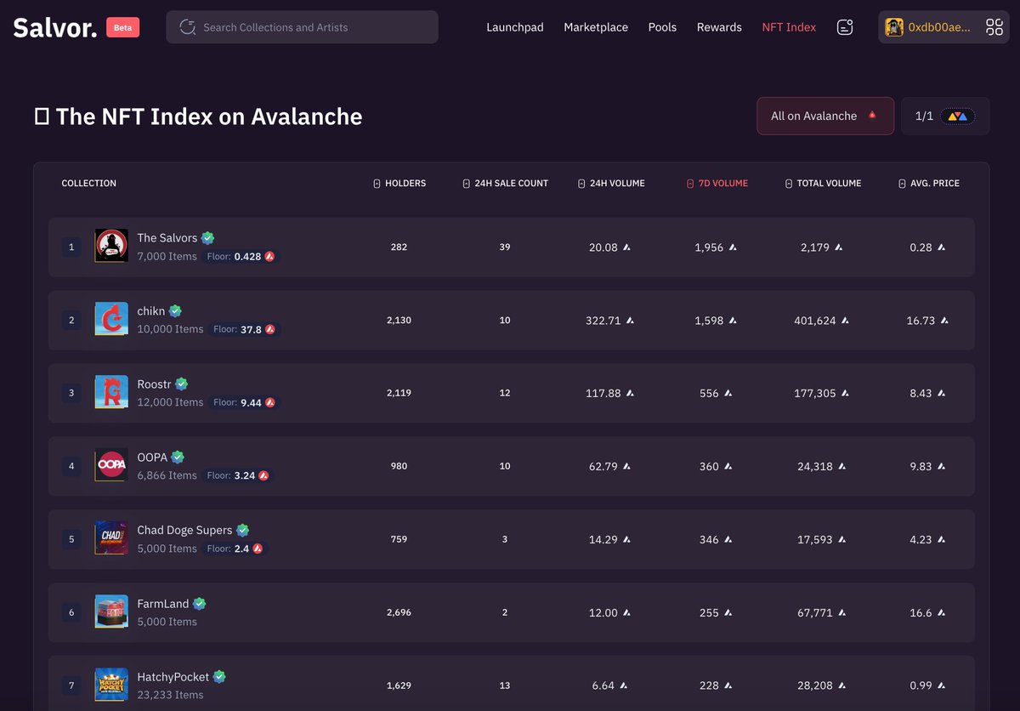The width and height of the screenshot is (1020, 711).
Task: Click the Floor 3.24 badge
Action: click(238, 475)
